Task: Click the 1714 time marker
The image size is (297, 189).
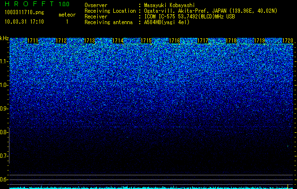Action: pyautogui.click(x=118, y=41)
